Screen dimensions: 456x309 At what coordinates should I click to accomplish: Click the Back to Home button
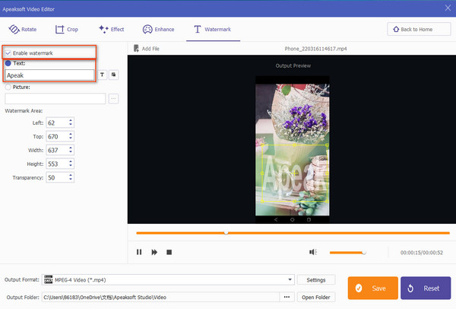tap(419, 29)
